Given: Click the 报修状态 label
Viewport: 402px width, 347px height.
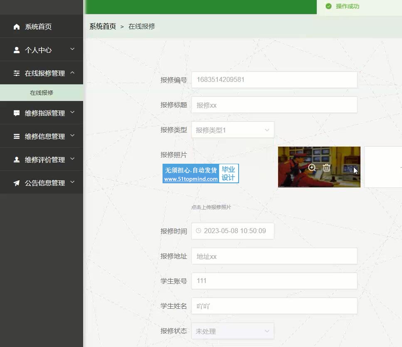Looking at the screenshot, I should coord(174,331).
